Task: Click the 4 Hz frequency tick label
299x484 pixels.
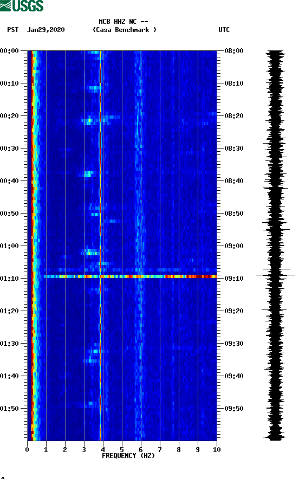Action: coord(103,450)
